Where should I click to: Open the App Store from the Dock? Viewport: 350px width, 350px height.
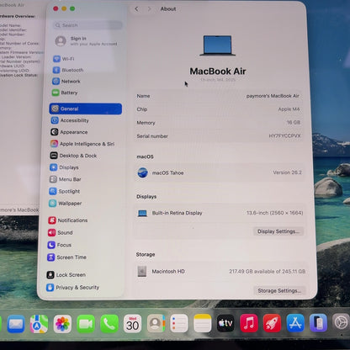295,323
